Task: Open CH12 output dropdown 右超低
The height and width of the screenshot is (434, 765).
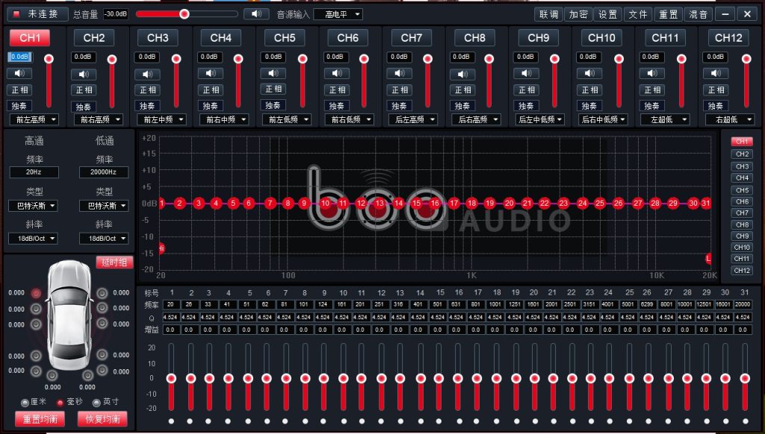Action: 729,119
